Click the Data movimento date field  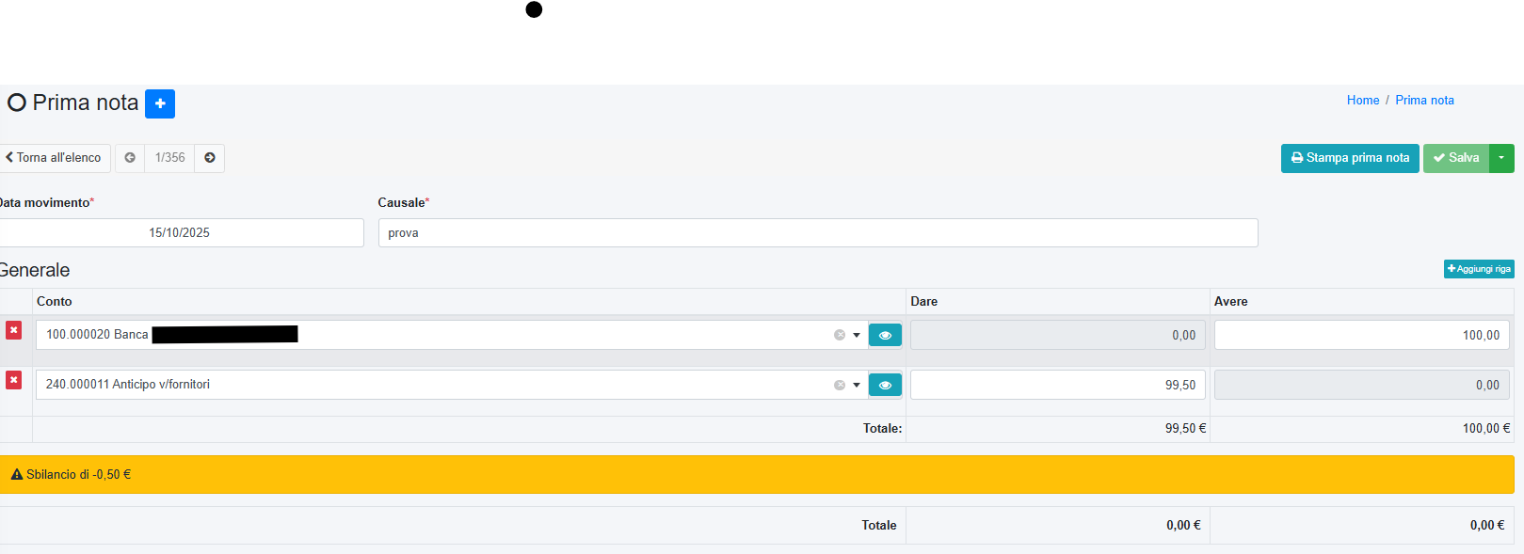tap(179, 233)
